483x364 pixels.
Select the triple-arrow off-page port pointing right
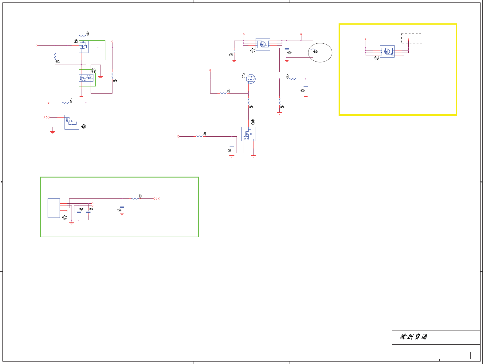pyautogui.click(x=46, y=117)
